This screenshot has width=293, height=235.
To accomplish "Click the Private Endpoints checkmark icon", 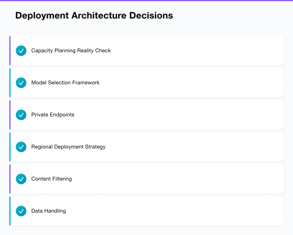I will [x=21, y=115].
